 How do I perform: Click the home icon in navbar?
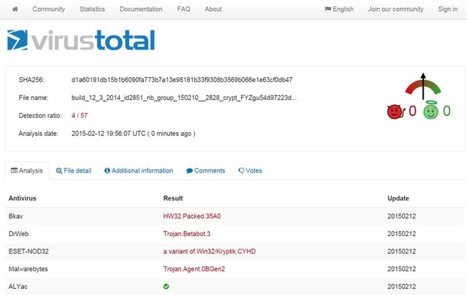click(x=15, y=9)
